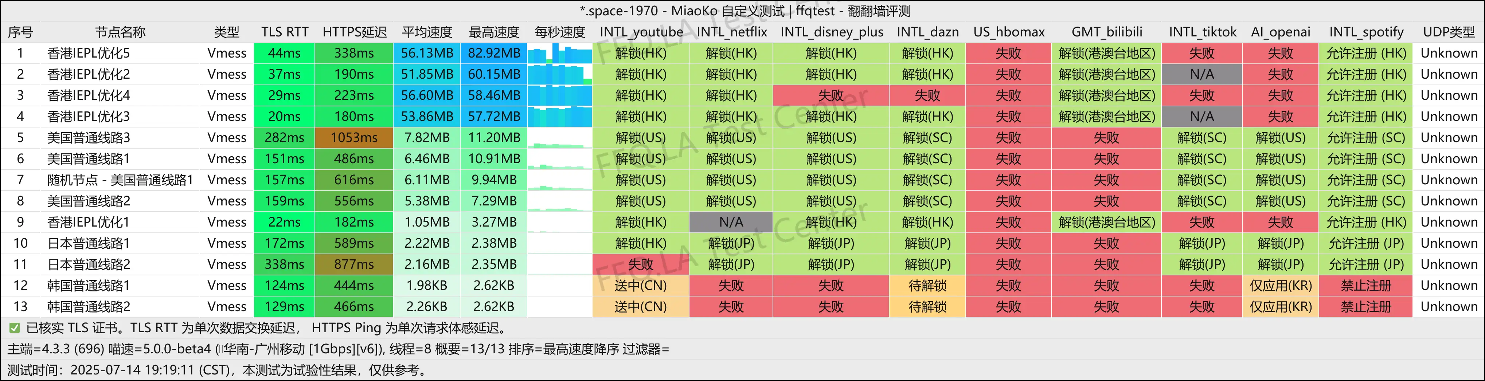Select node name 随机节点 - 美国普通线路1

pos(120,180)
